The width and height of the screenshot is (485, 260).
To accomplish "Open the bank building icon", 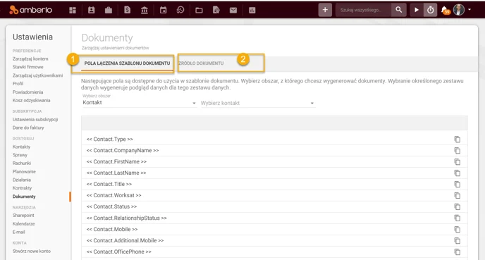I will tap(145, 10).
